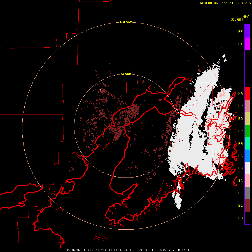This screenshot has width=252, height=252.
Task: Click the DS legend label text
Action: (240, 168)
